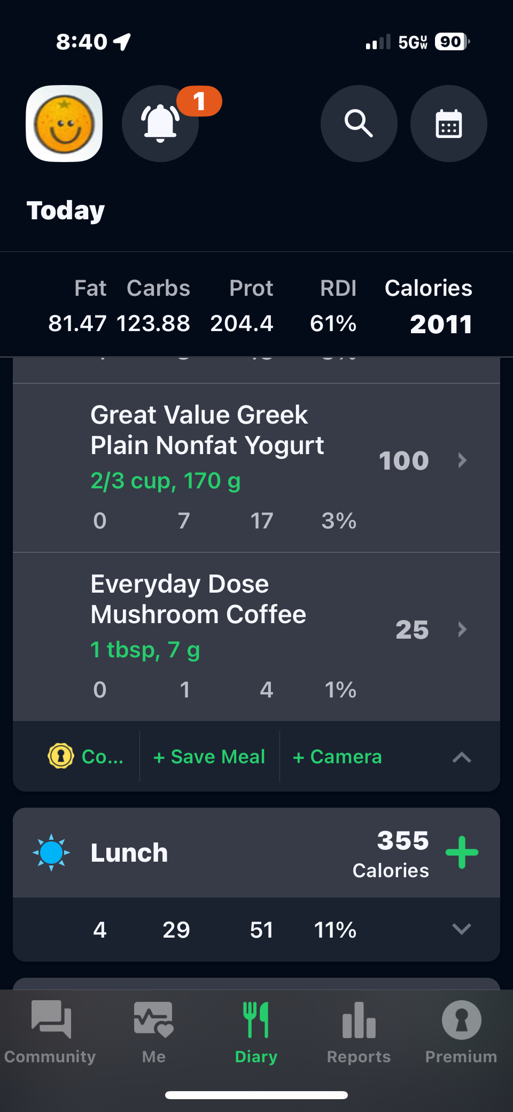
Task: Collapse the meal with up chevron
Action: 462,757
